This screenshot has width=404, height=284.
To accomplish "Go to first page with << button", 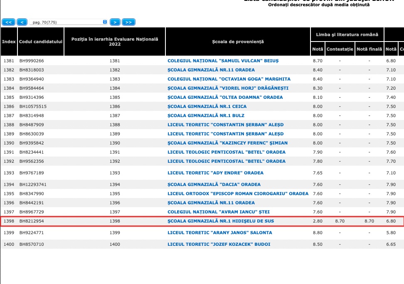I will (8, 22).
